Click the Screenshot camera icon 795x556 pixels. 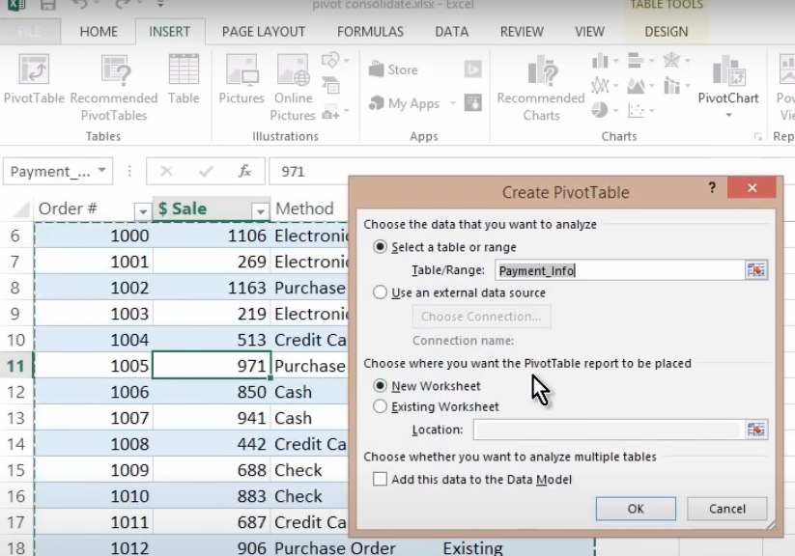(x=330, y=112)
